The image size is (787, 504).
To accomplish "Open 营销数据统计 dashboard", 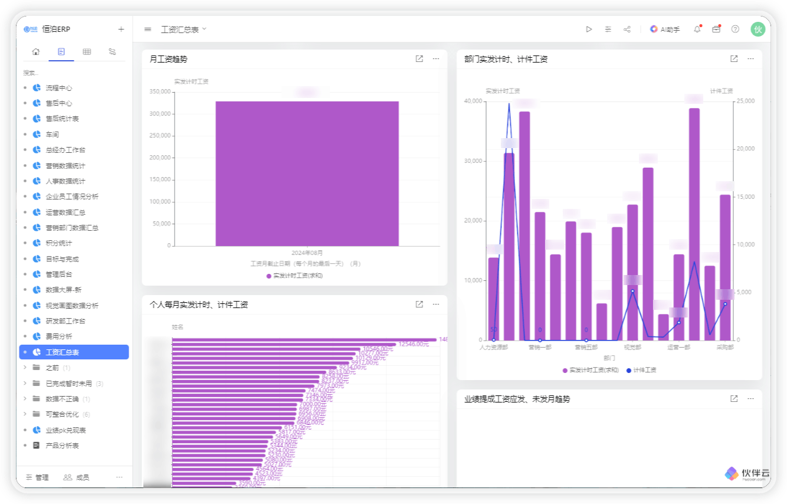I will pos(65,166).
